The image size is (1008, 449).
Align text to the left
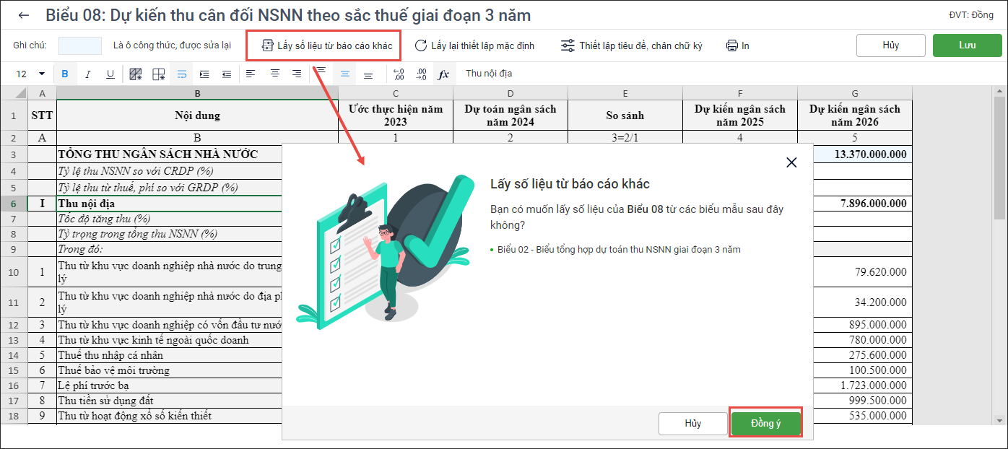(251, 74)
